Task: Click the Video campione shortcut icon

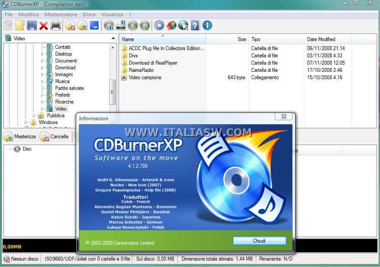Action: click(x=124, y=77)
